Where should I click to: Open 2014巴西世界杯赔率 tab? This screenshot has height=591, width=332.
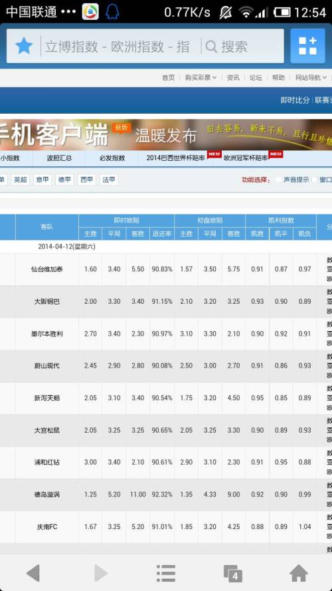pyautogui.click(x=176, y=158)
